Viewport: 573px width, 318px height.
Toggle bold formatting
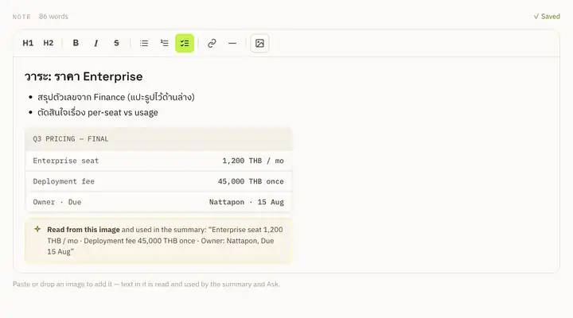click(76, 43)
